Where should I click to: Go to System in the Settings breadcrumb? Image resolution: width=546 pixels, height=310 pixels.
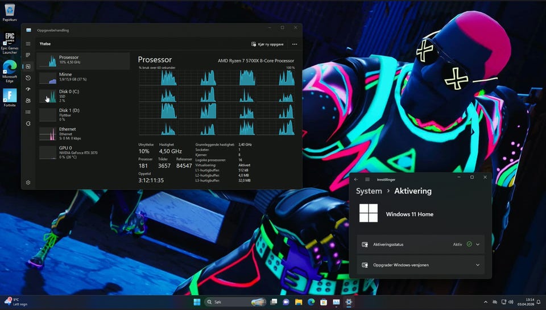pyautogui.click(x=369, y=191)
